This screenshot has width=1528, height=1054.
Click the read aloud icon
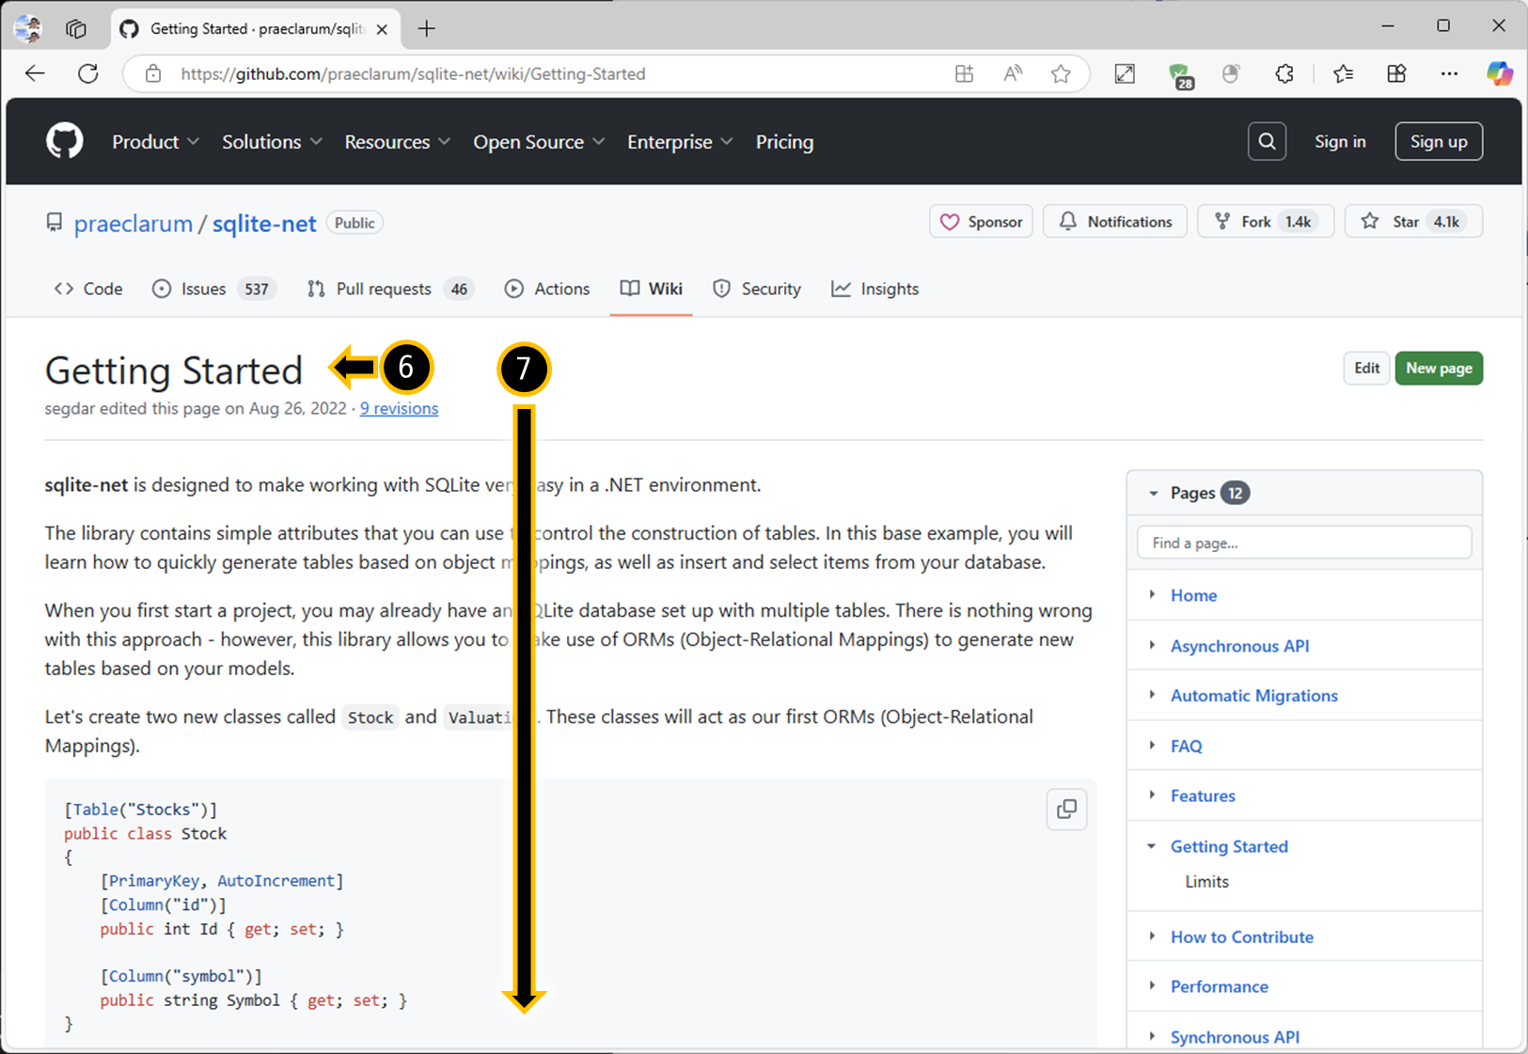(1013, 73)
